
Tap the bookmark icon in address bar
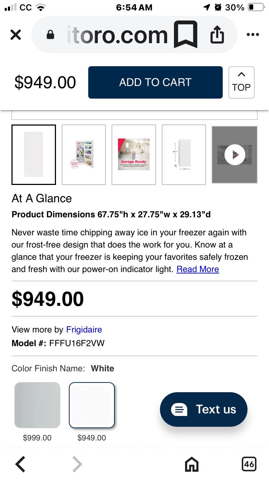coord(185,35)
